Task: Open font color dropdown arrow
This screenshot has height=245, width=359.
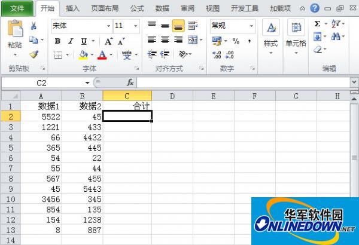Action: point(111,55)
